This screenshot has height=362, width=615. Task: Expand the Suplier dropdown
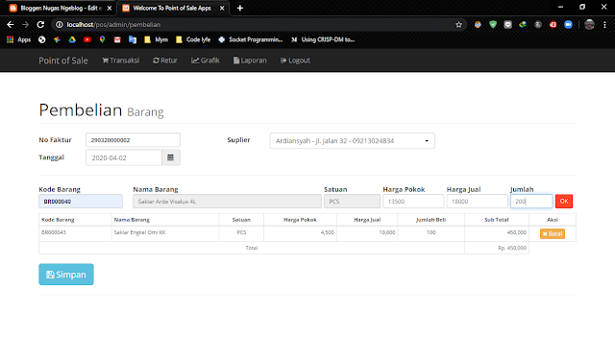point(353,140)
